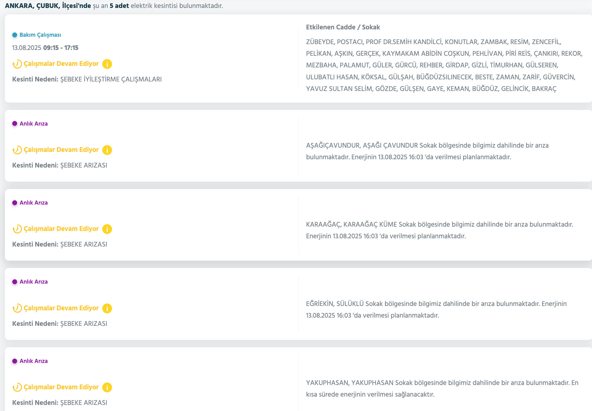Click the blue Bakım Çalışması status dot
Viewport: 592px width, 411px height.
[x=15, y=35]
